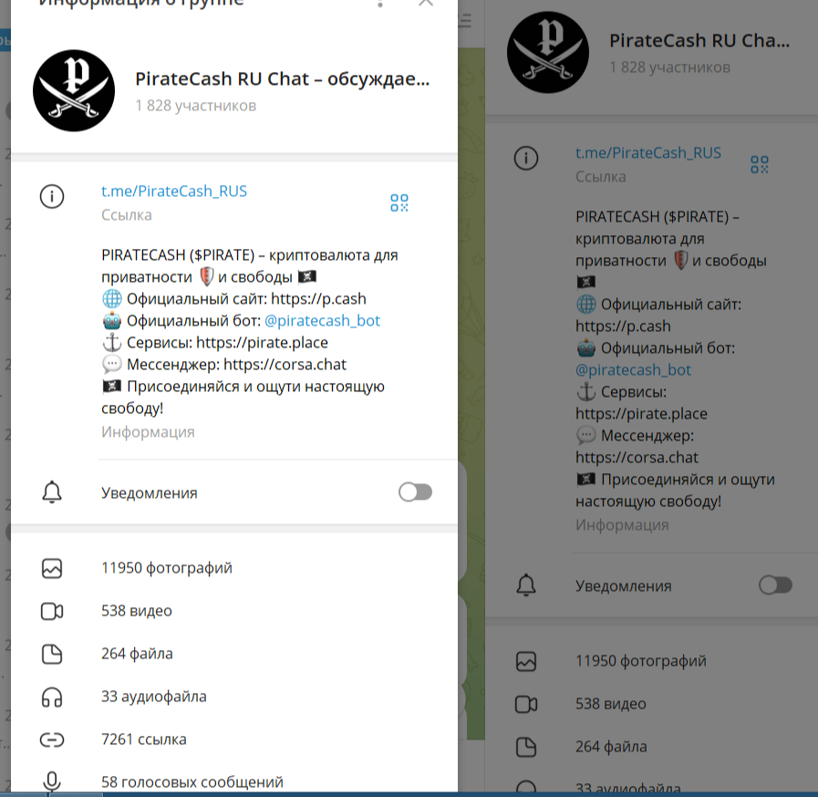
Task: Click the files icon next to 264 файла
Action: pyautogui.click(x=52, y=654)
